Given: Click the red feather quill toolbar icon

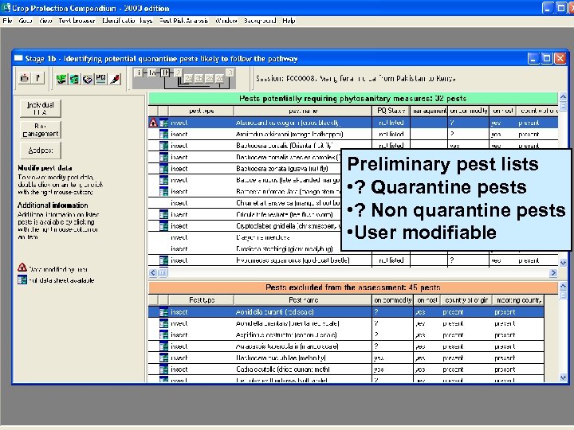Looking at the screenshot, I should coord(115,79).
